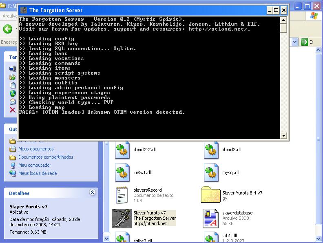The width and height of the screenshot is (323, 243).
Task: Open the address bar dropdown arrow
Action: 294,42
